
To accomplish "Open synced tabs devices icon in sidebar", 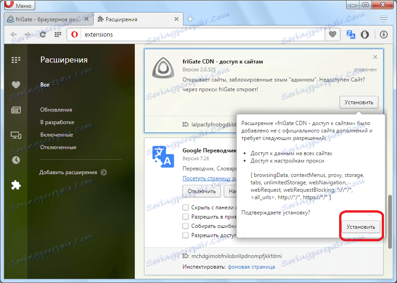I will 16,135.
